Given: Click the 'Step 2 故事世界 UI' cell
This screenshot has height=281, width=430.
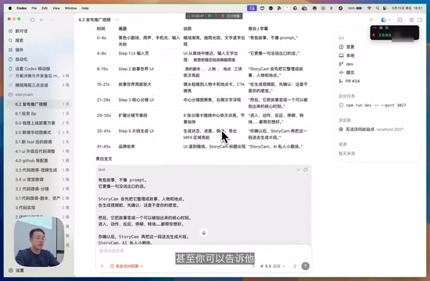Looking at the screenshot, I should click(136, 69).
